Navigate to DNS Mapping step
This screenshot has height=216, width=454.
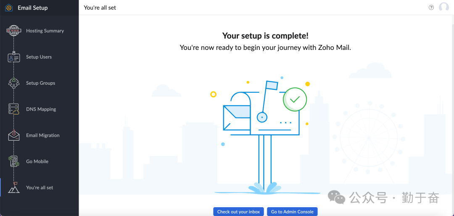pos(41,109)
